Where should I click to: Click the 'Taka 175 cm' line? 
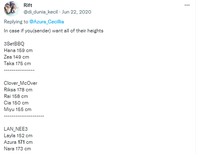pyautogui.click(x=17, y=63)
